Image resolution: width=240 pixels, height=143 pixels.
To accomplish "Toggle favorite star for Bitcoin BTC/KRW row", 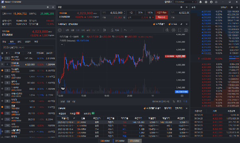I will [3, 58].
